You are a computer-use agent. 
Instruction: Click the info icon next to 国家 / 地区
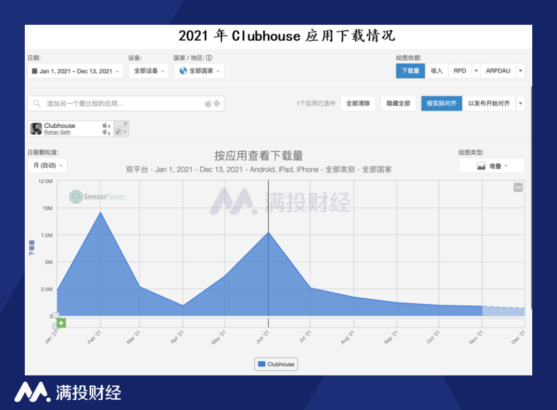(209, 58)
